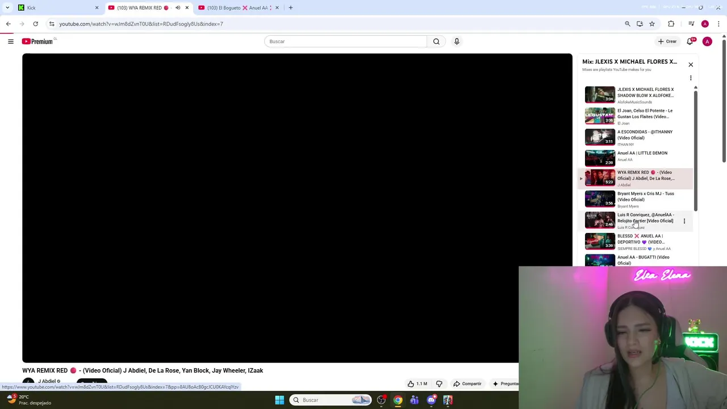Screen dimensions: 727x409
Task: Close the Mix playlist panel
Action: tap(691, 65)
